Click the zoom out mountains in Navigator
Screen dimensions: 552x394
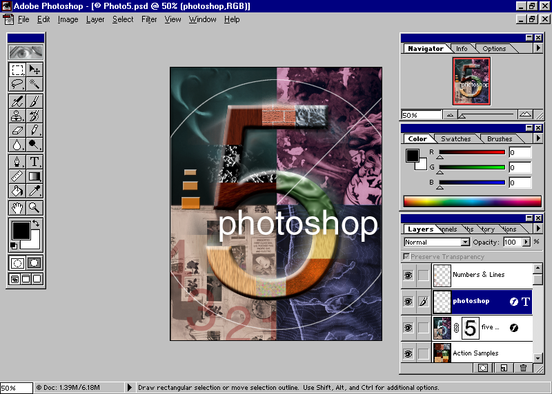pos(451,114)
